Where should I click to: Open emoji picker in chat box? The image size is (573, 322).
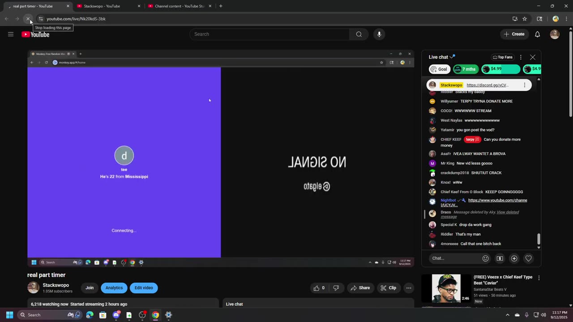tap(485, 258)
